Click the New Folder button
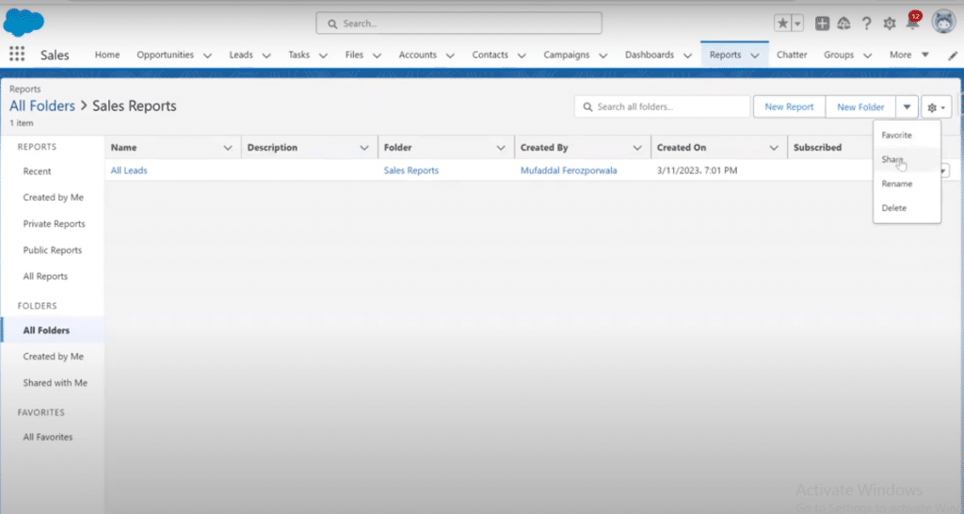The height and width of the screenshot is (514, 964). tap(860, 107)
